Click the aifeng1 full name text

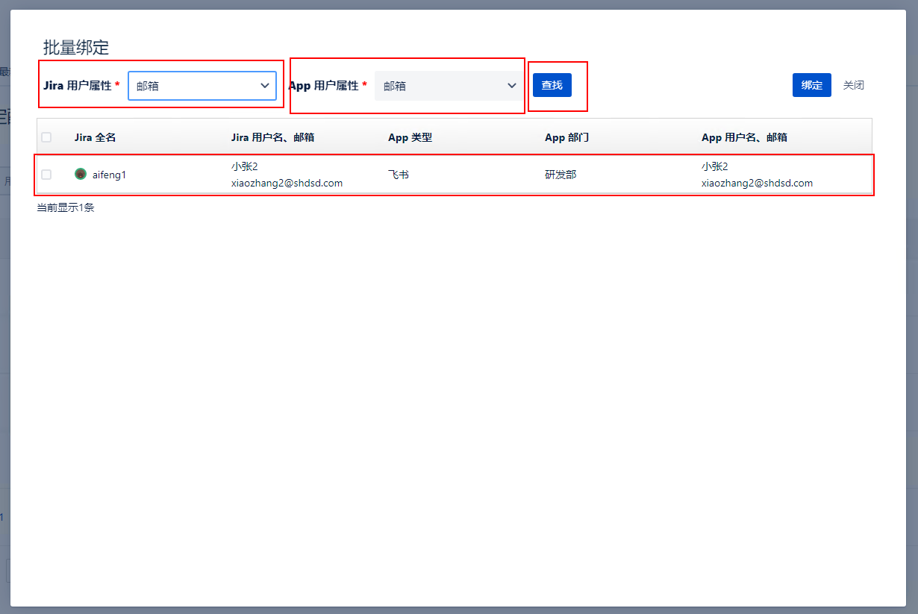pos(109,175)
